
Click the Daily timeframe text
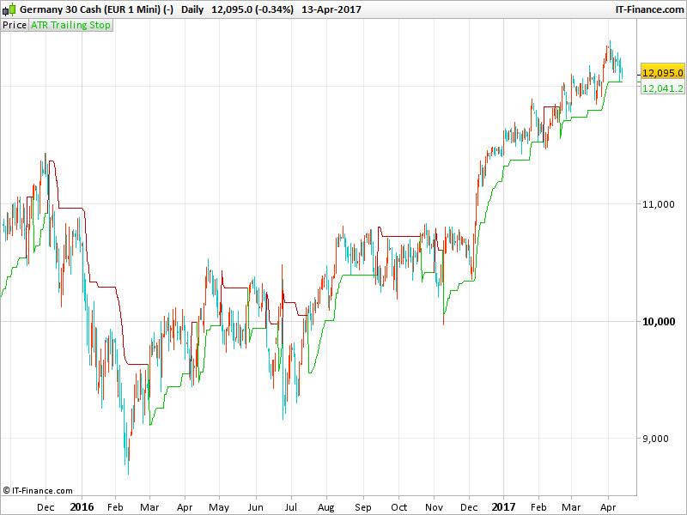[x=192, y=9]
